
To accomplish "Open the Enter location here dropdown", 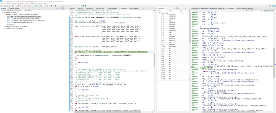I will click(260, 11).
